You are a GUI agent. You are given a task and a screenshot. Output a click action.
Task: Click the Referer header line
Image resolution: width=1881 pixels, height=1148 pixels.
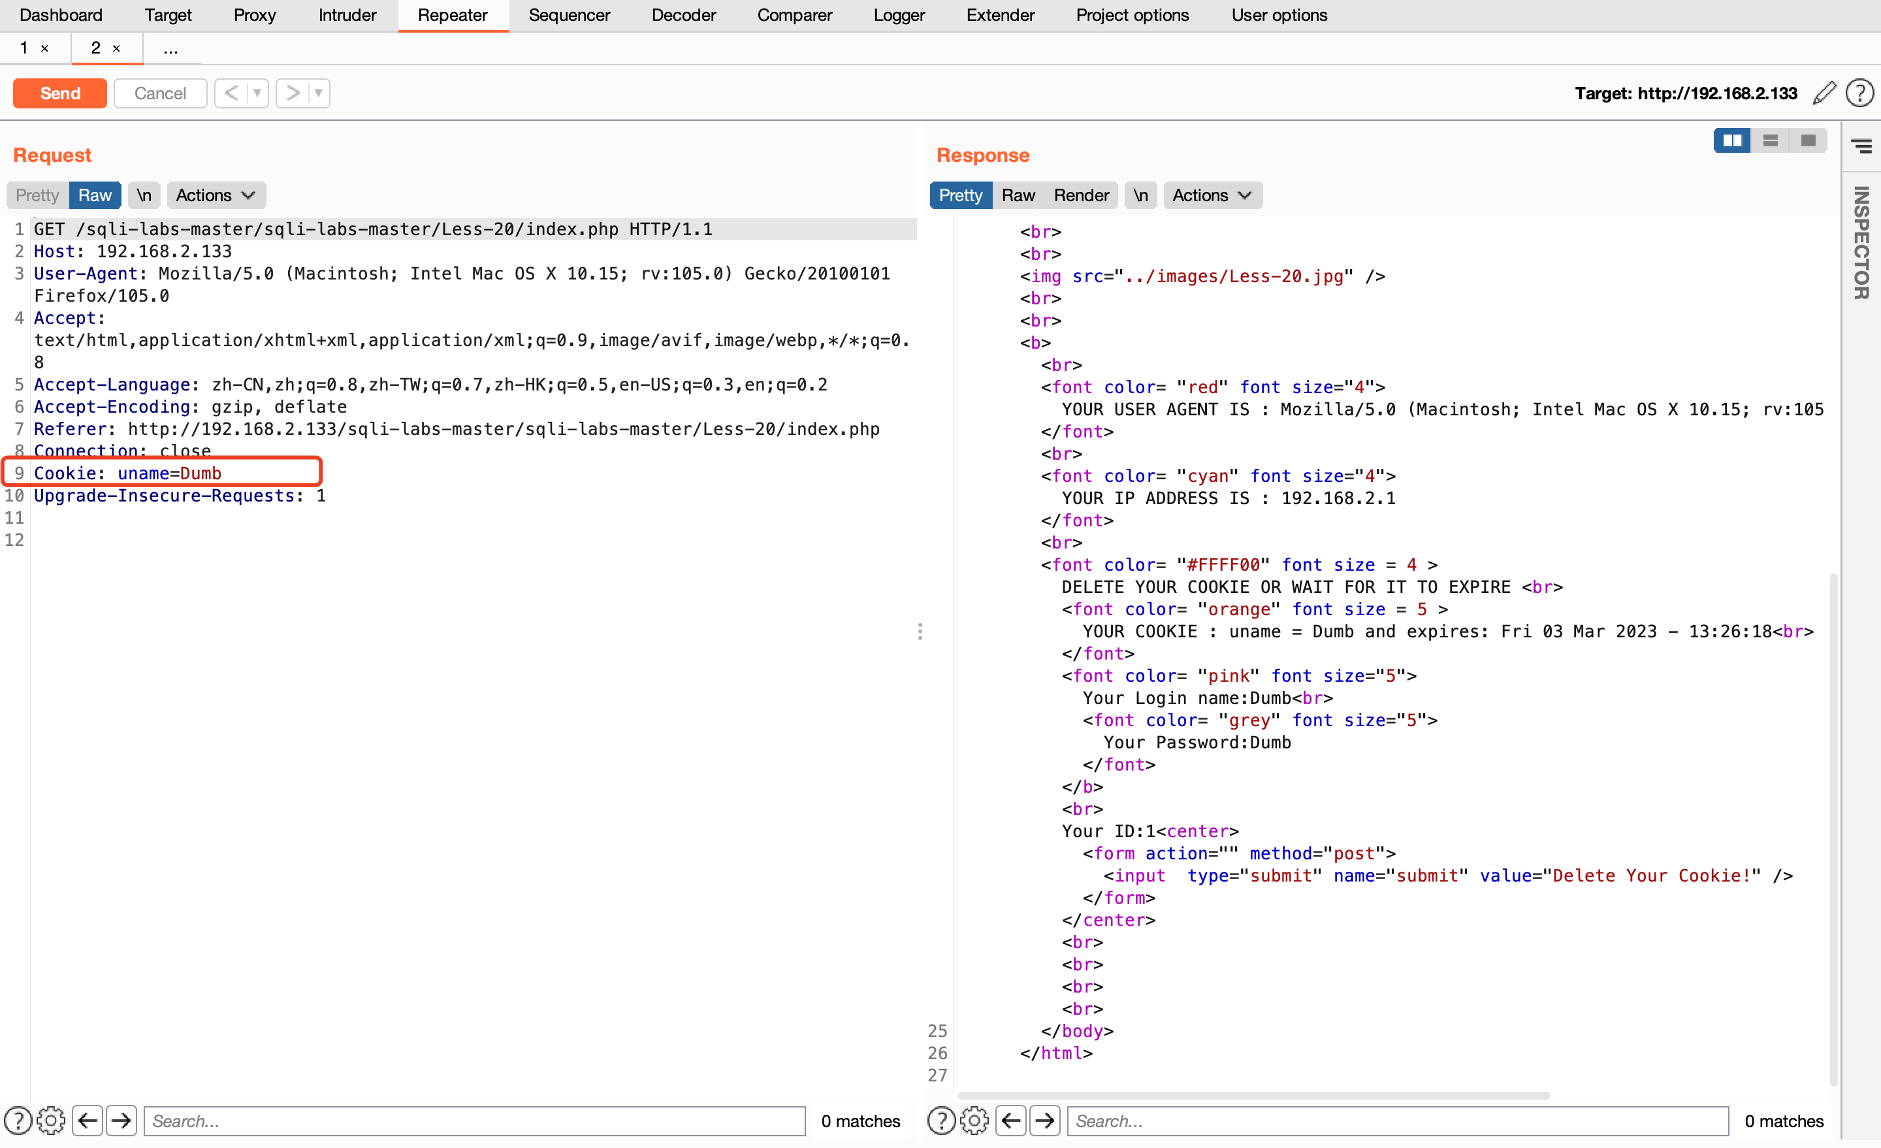[457, 429]
